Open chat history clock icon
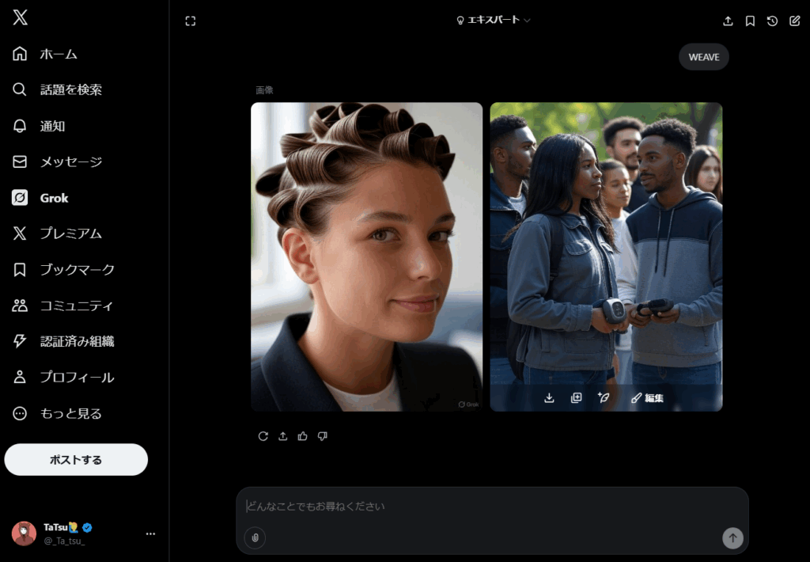810x562 pixels. pos(772,21)
